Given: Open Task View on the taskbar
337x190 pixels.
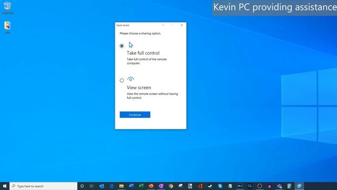Looking at the screenshot, I should coord(92,186).
